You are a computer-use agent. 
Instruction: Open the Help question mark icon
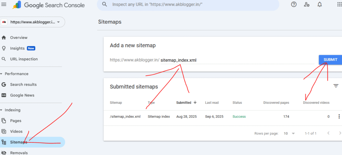(x=294, y=4)
